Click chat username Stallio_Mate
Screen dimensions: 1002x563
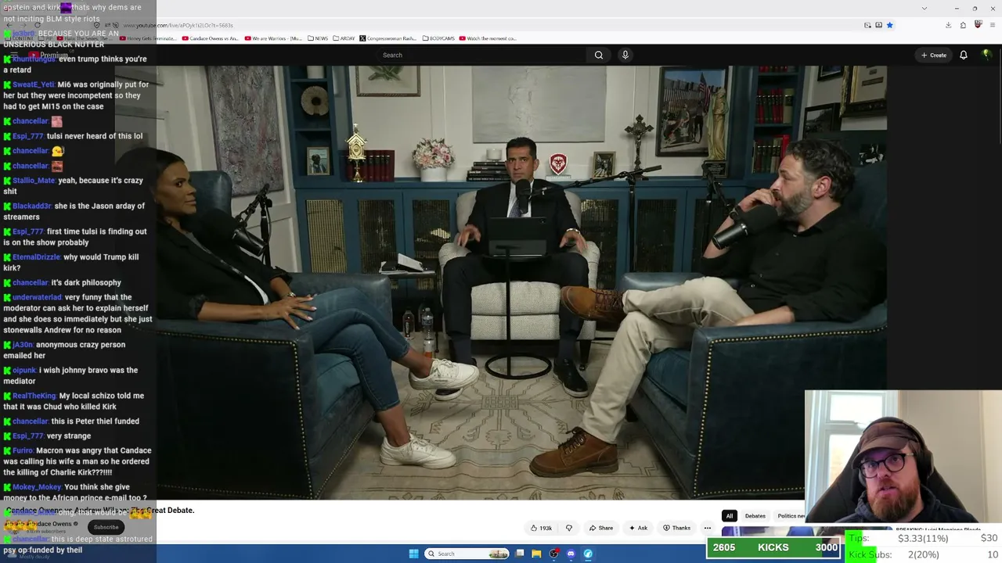coord(34,181)
